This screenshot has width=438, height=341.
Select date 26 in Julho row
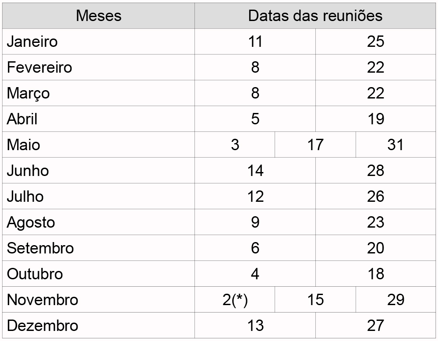375,197
